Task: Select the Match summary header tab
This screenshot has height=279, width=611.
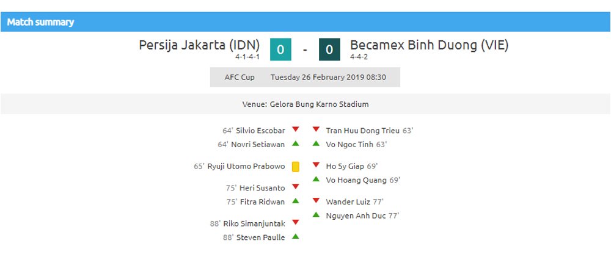Action: (40, 22)
